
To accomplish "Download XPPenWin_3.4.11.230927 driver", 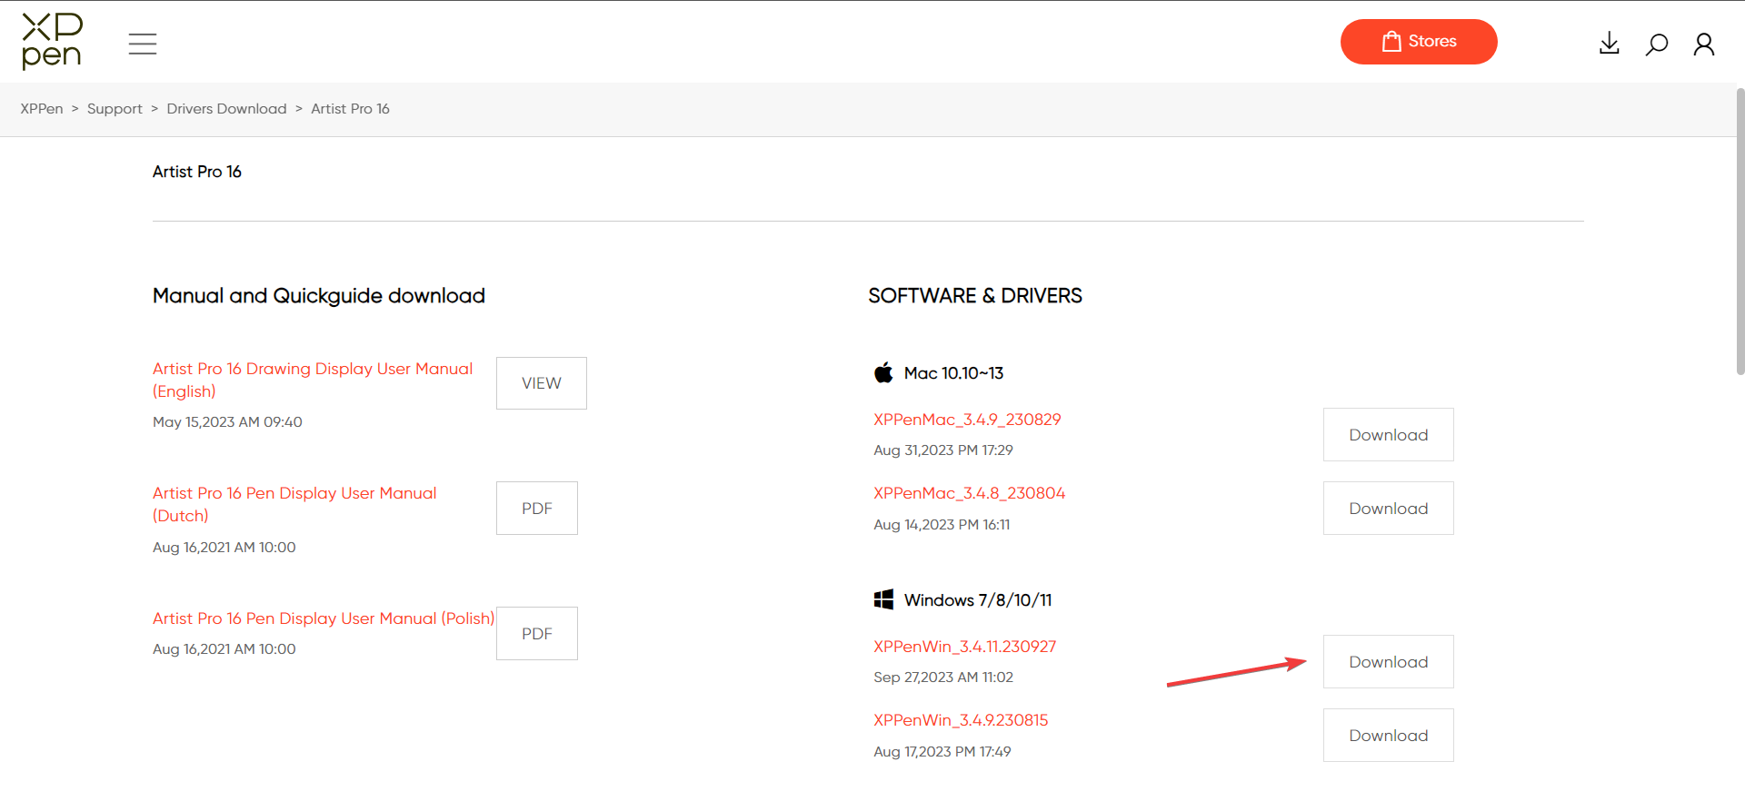I will [x=1389, y=662].
